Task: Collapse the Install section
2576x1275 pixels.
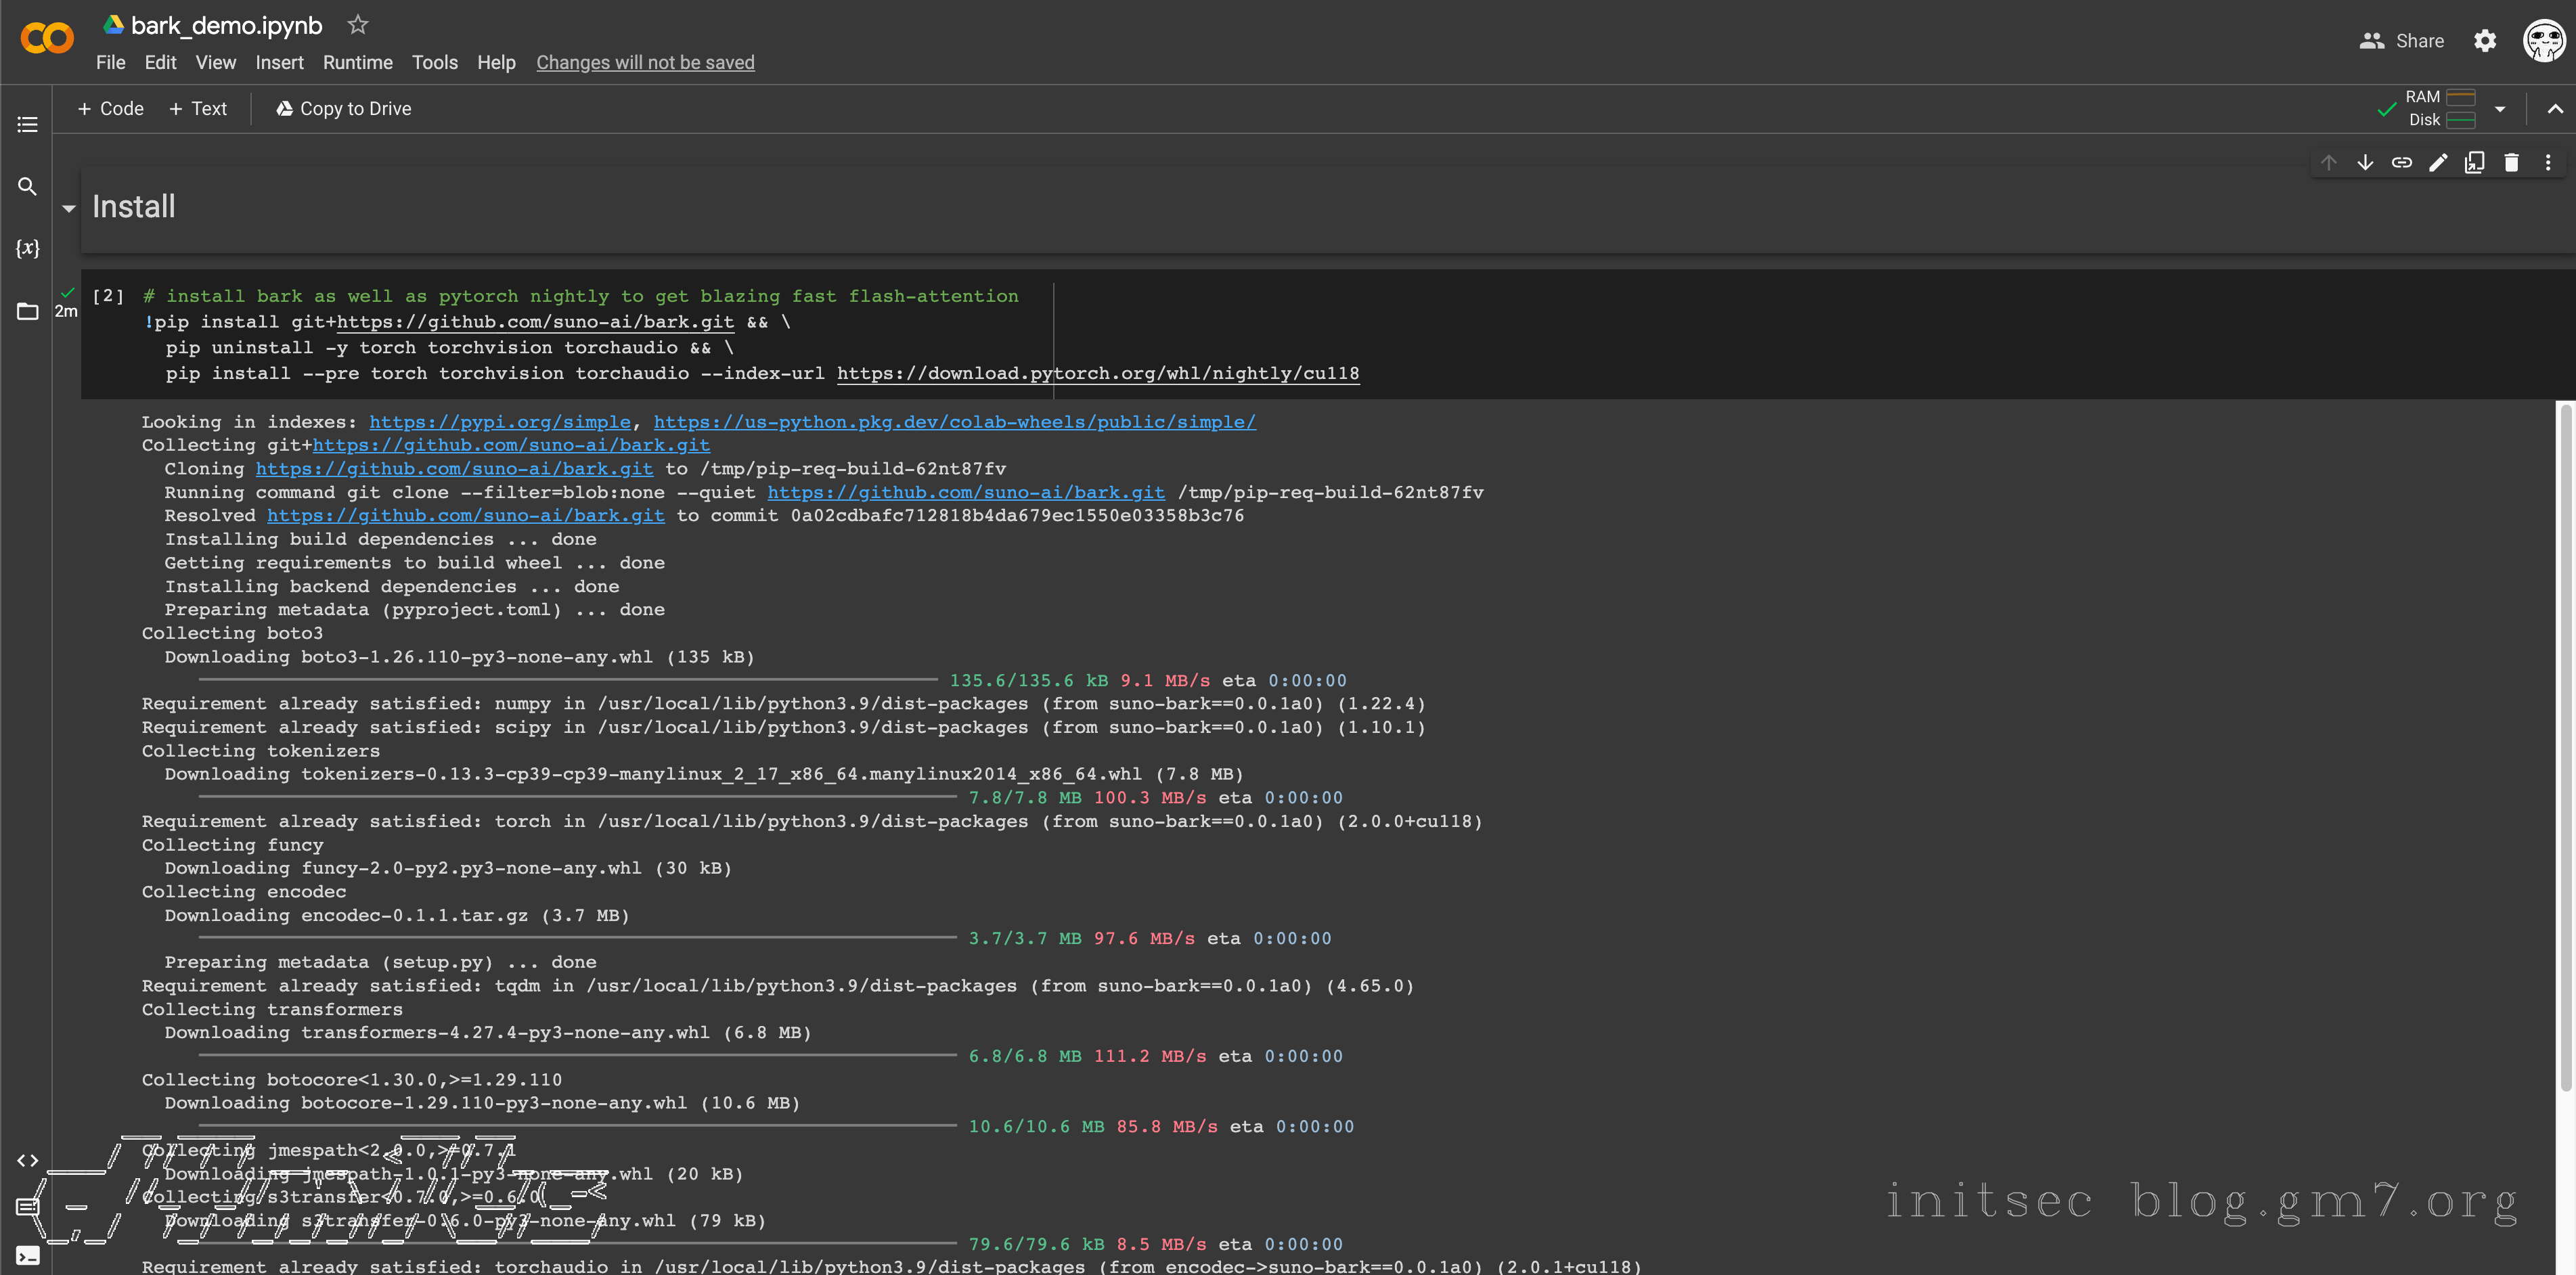Action: [x=69, y=208]
